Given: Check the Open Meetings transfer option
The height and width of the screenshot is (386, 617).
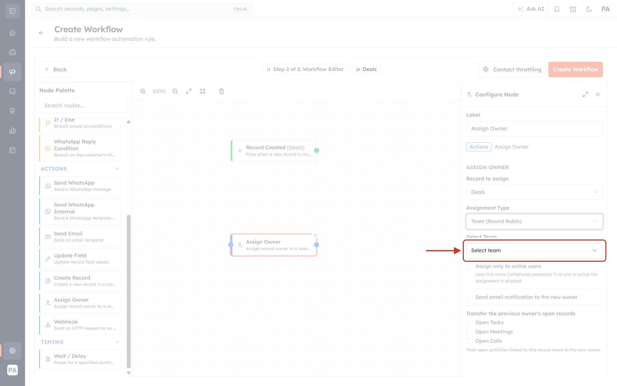Looking at the screenshot, I should click(x=469, y=332).
